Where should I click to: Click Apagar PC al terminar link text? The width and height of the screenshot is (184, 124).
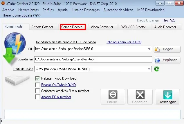[56, 97]
